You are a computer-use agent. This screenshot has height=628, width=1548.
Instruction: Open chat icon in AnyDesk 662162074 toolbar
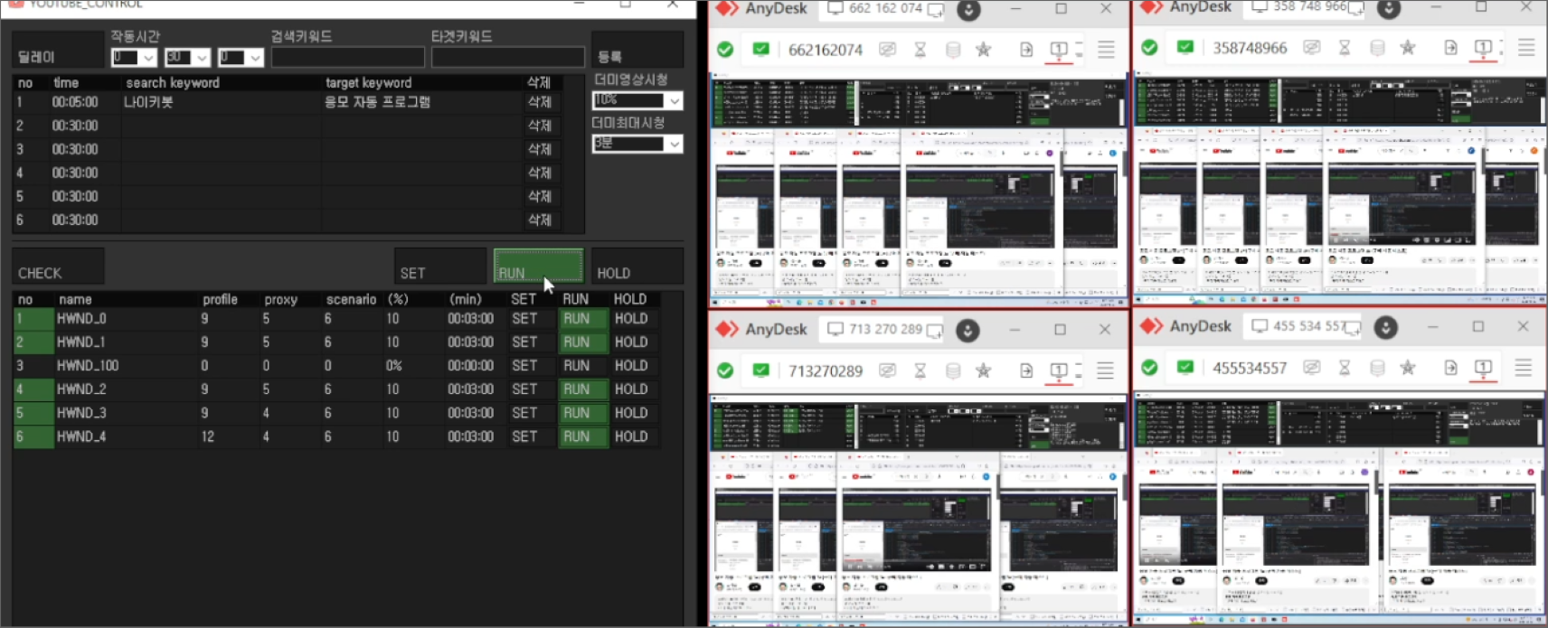[x=888, y=49]
